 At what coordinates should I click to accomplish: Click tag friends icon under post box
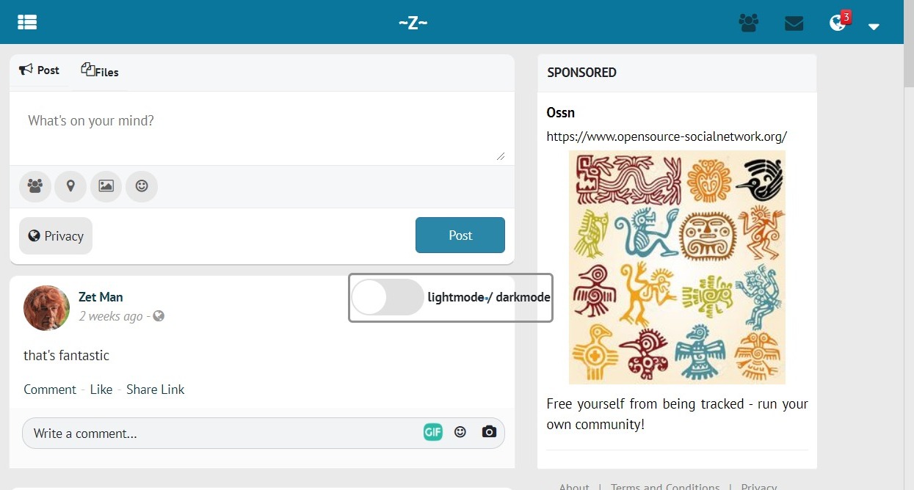point(35,186)
